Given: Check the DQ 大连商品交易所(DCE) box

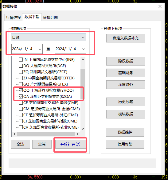Looking at the screenshot, I should coord(21,66).
